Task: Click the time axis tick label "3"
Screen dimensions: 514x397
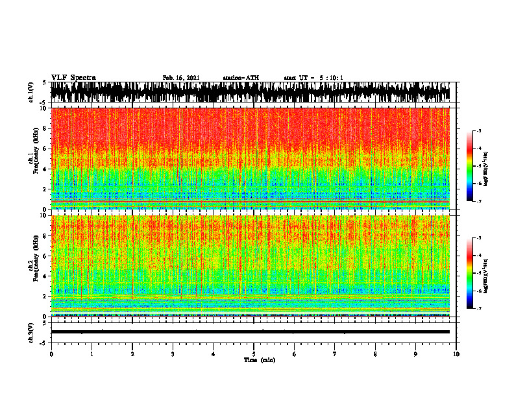Action: (x=173, y=354)
